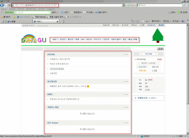Click the GAJAGU rainbow site logo

tap(34, 39)
